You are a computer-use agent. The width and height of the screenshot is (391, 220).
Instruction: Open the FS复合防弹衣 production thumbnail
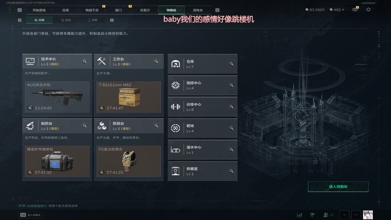129,161
